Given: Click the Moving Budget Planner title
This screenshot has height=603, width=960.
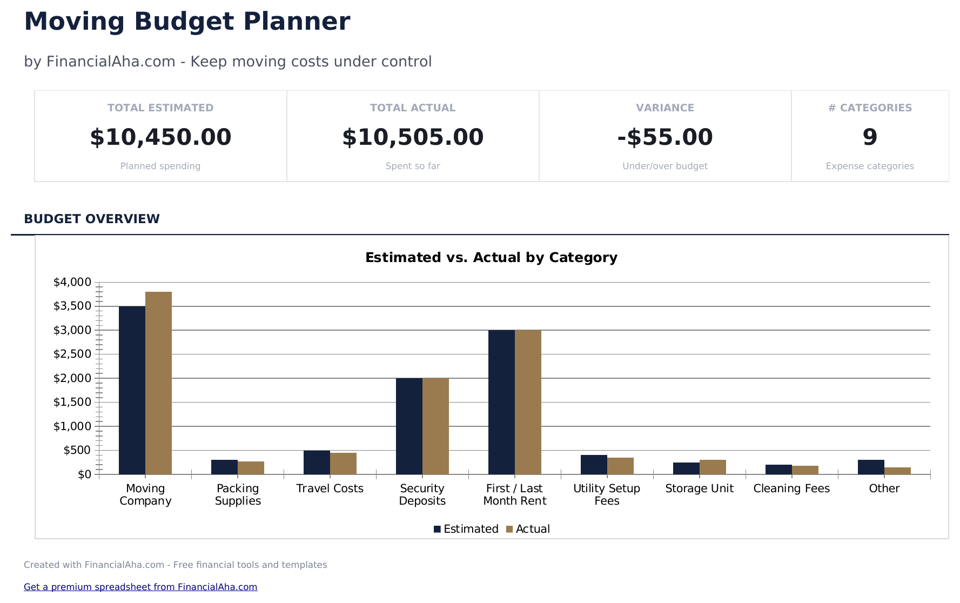Looking at the screenshot, I should point(187,22).
